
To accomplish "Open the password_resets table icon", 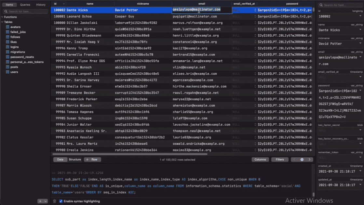I will click(7, 57).
